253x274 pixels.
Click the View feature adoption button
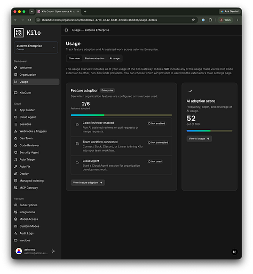(x=88, y=183)
